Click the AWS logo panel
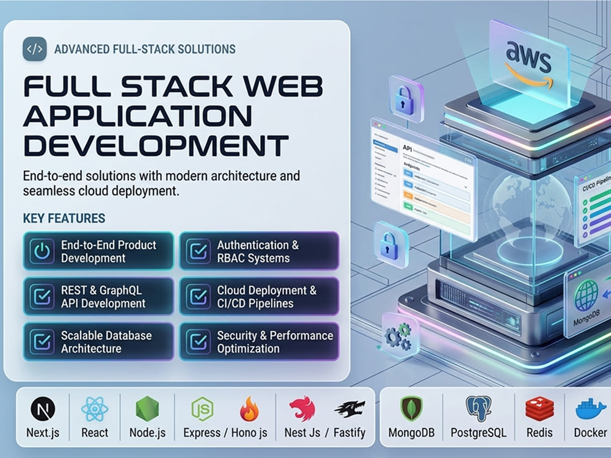This screenshot has width=611, height=458. click(x=529, y=64)
